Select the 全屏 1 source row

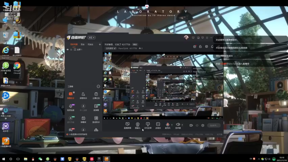pyautogui.click(x=84, y=50)
